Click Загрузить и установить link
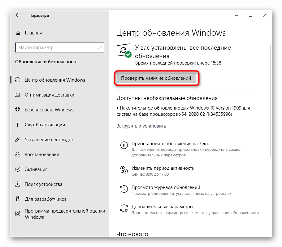The width and height of the screenshot is (282, 247). tap(141, 126)
